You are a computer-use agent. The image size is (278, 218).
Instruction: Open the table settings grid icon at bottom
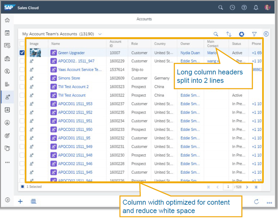click(33, 201)
